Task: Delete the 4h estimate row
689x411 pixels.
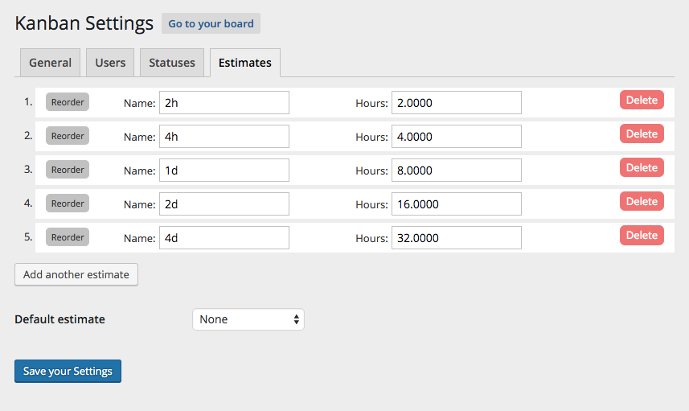Action: [x=642, y=134]
